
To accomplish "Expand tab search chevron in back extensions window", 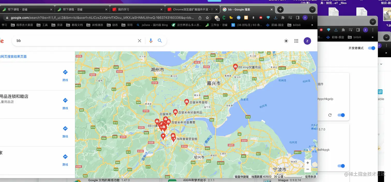I will (373, 22).
